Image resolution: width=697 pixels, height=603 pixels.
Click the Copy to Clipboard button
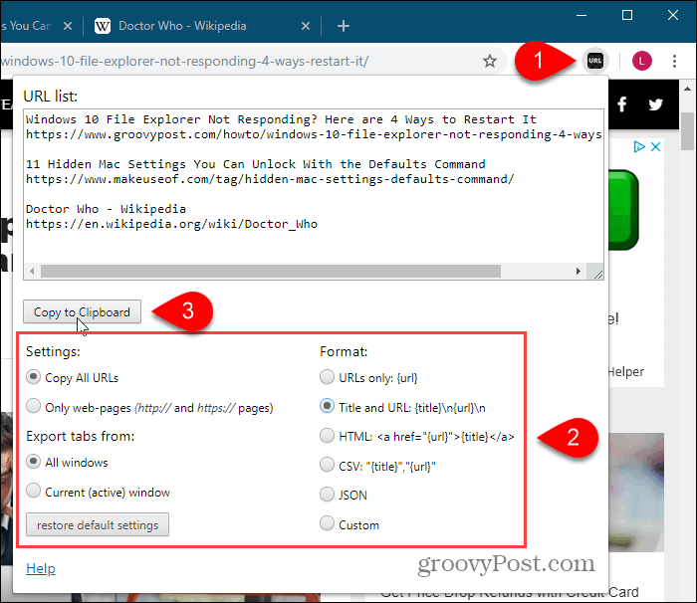click(82, 311)
